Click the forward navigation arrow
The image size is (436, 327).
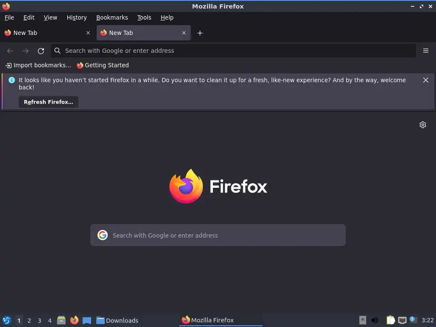click(26, 51)
